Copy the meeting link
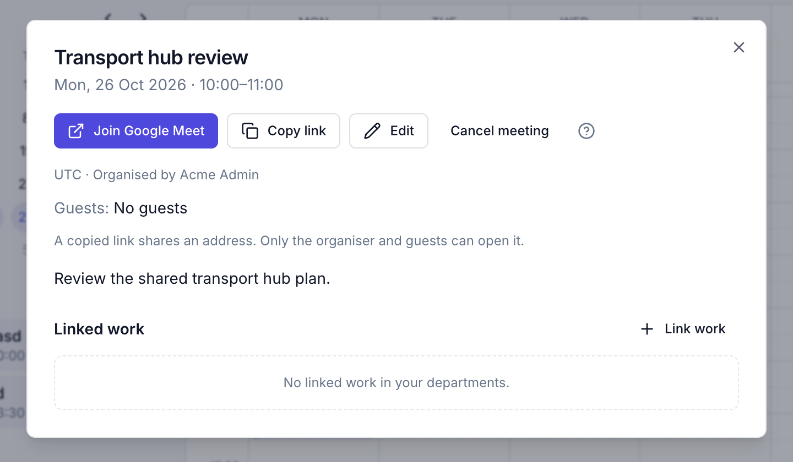 284,131
